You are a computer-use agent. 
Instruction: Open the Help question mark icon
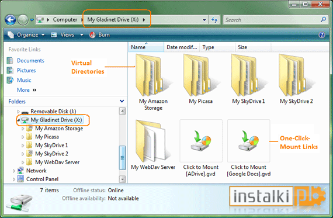click(321, 35)
